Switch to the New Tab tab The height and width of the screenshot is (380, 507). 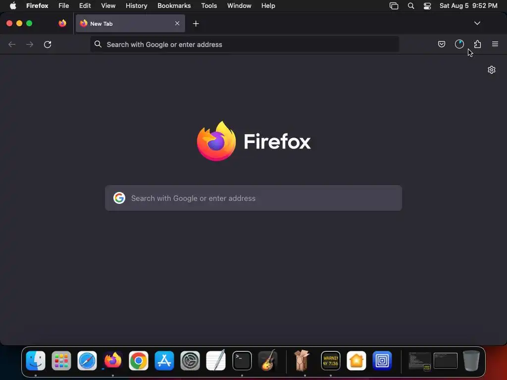(130, 23)
